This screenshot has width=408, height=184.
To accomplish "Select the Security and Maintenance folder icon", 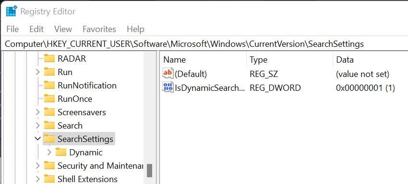I will [49, 165].
